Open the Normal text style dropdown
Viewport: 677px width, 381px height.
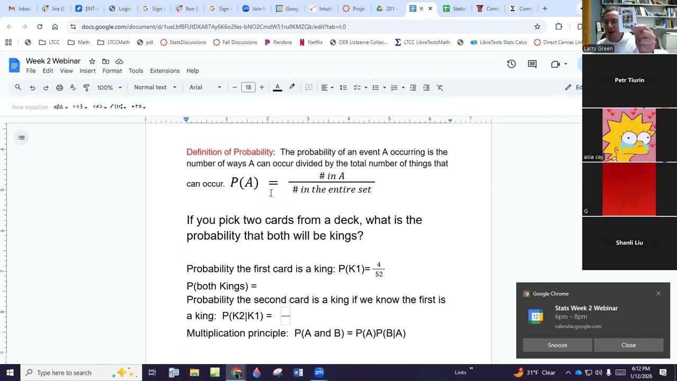click(155, 87)
